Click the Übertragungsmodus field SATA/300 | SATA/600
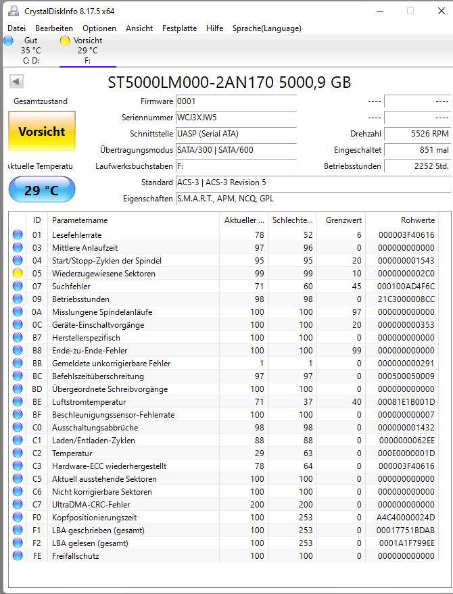 pos(236,150)
